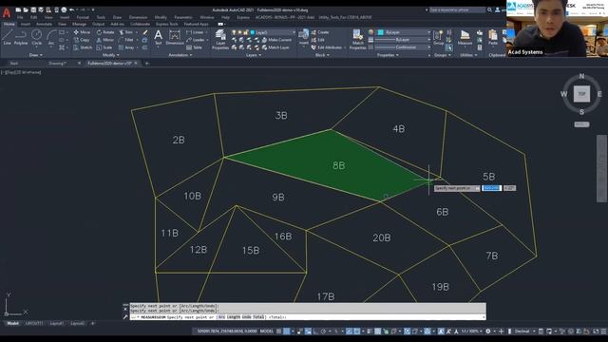
Task: Open the File menu
Action: point(20,17)
